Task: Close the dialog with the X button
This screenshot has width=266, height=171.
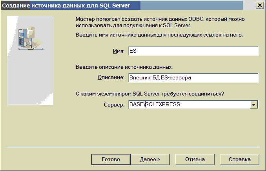Action: coord(259,6)
